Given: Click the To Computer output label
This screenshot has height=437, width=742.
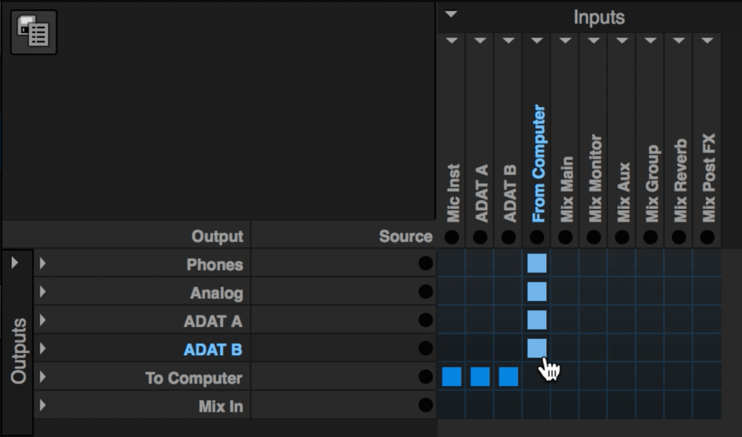Looking at the screenshot, I should click(194, 378).
